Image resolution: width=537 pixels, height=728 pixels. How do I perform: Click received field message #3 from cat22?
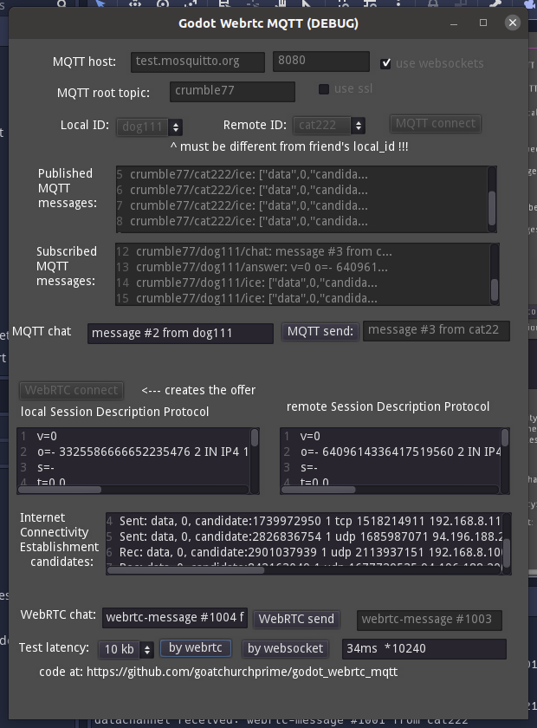(437, 330)
